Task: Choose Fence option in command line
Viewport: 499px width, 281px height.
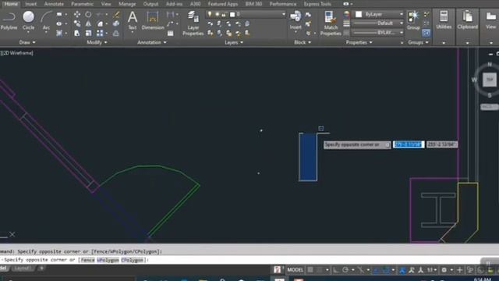Action: [87, 260]
